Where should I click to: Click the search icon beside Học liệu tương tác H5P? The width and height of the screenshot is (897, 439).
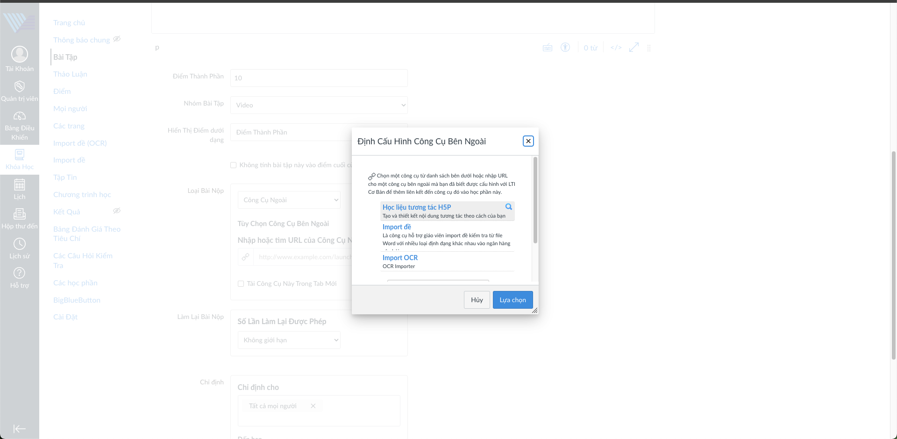pyautogui.click(x=508, y=207)
